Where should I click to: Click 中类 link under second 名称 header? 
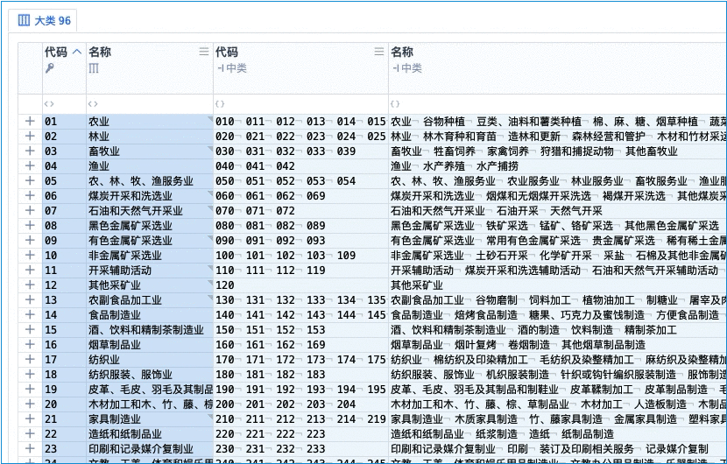click(x=407, y=68)
